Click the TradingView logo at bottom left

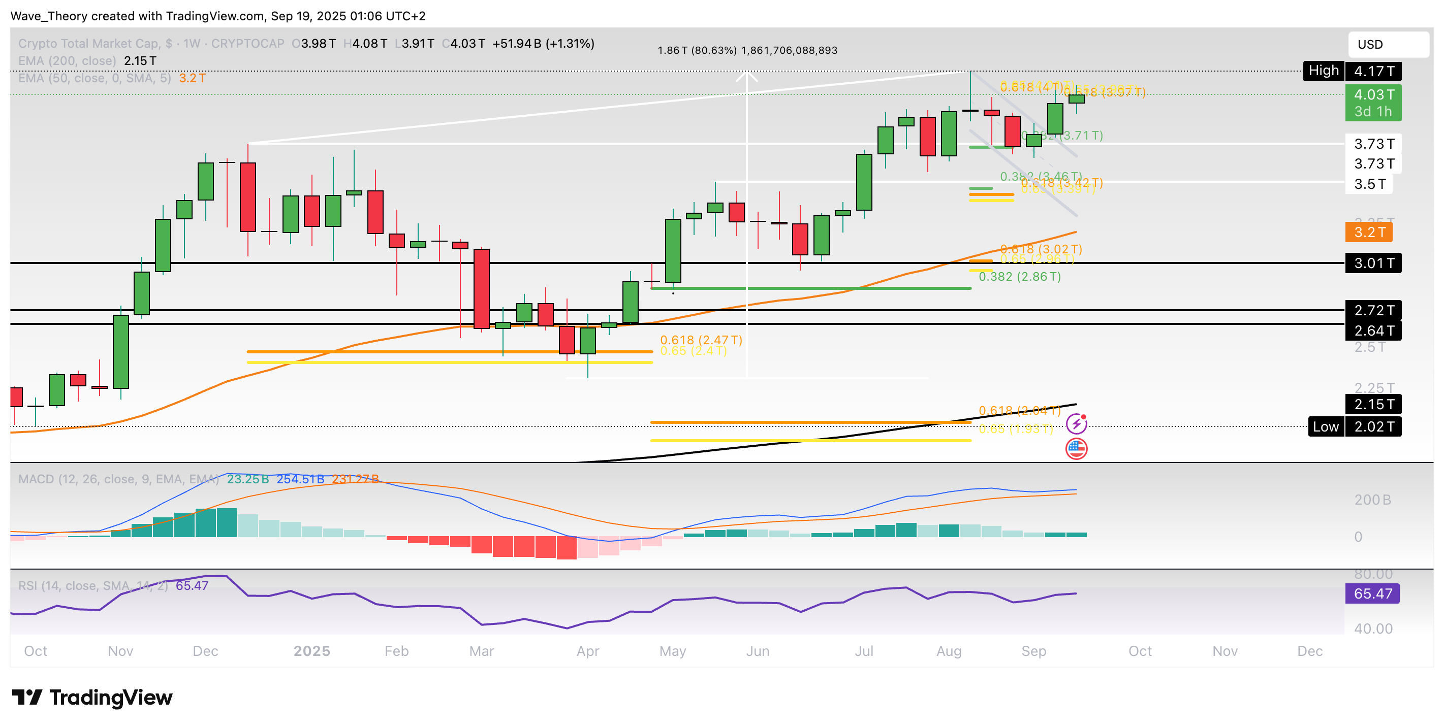(92, 697)
